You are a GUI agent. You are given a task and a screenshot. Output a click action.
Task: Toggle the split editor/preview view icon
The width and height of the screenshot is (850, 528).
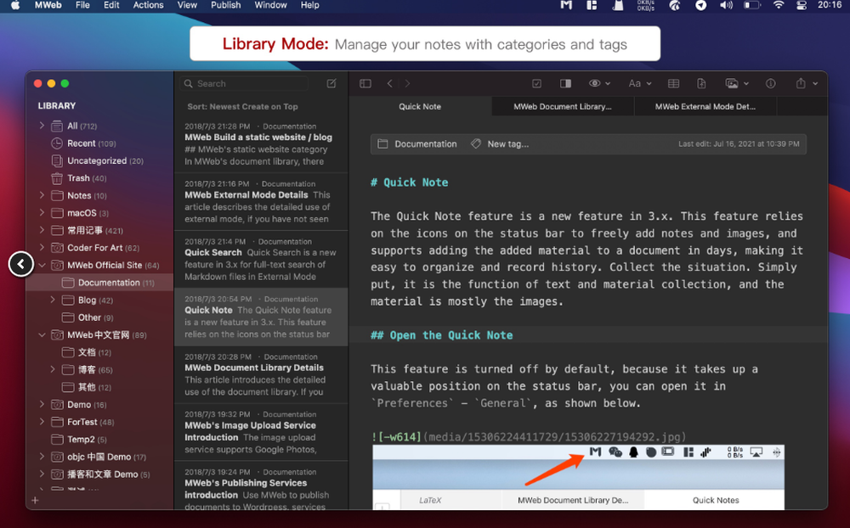point(565,83)
